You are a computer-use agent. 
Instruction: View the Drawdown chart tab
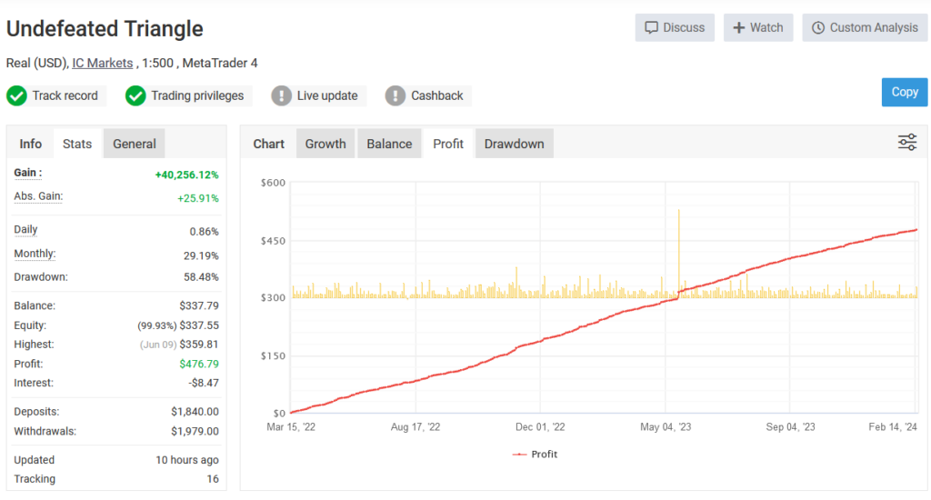[514, 144]
